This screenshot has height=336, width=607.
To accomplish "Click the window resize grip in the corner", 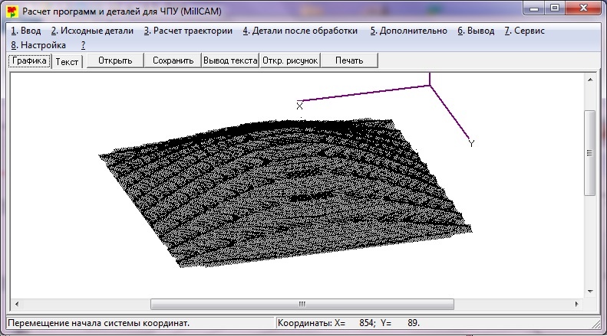I will (596, 324).
